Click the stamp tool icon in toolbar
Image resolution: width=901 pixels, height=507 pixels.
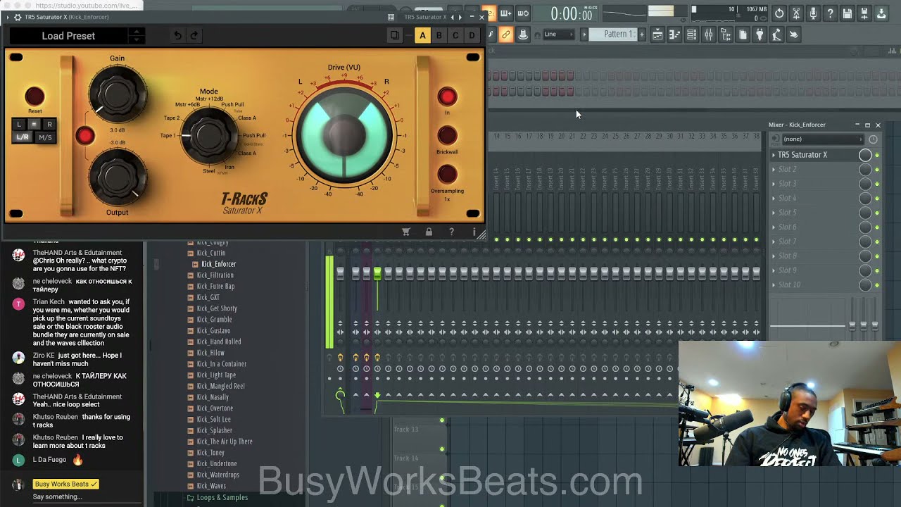pos(523,35)
